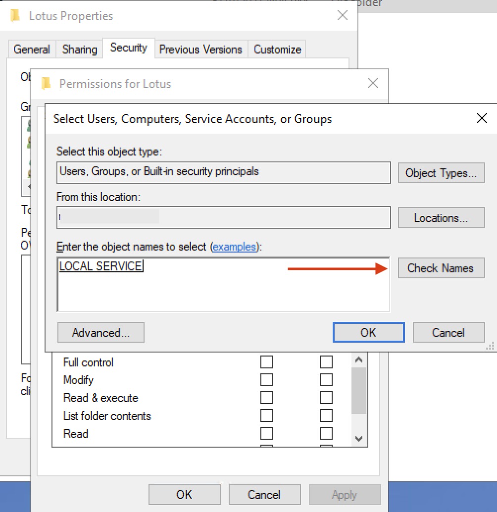Open Advanced user search options
Image resolution: width=497 pixels, height=512 pixels.
click(x=100, y=332)
